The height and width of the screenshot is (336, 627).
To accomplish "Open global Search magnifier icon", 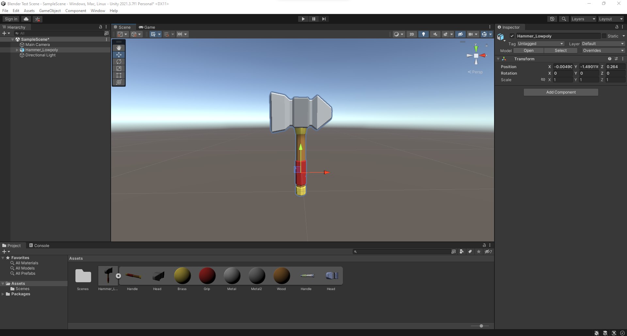I will coord(564,19).
